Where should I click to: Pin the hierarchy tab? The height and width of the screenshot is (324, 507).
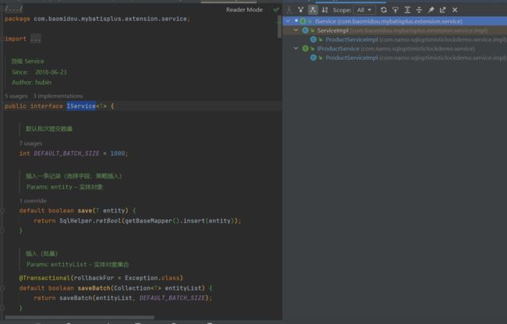point(431,10)
